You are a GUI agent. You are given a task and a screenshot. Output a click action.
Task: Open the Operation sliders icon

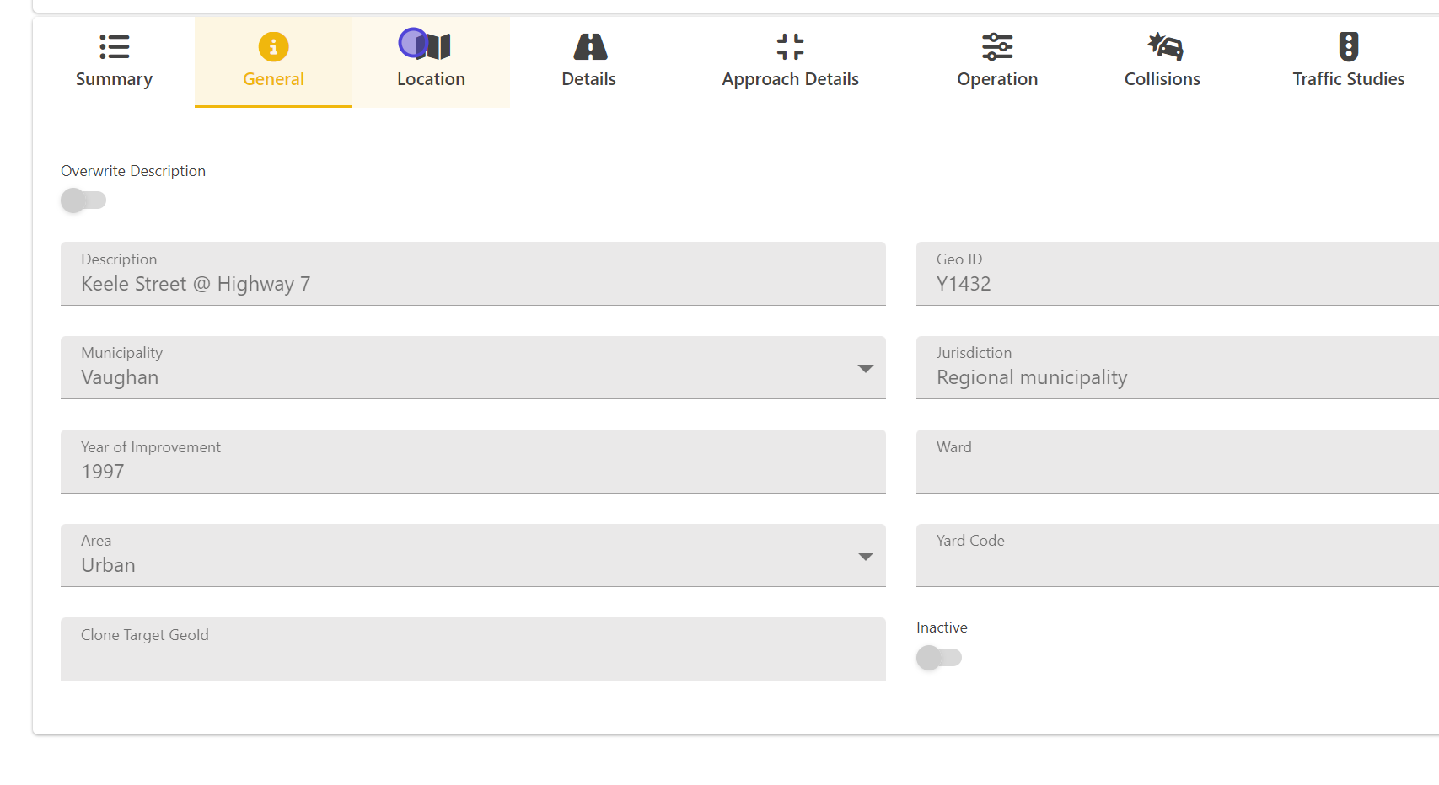(x=997, y=47)
